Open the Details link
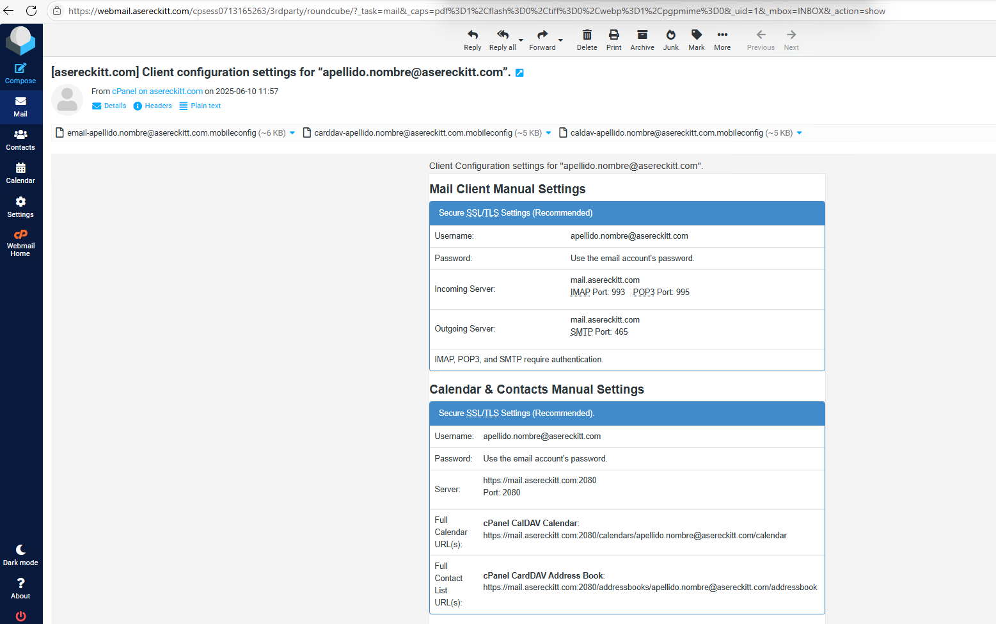Screen dimensions: 996x624 (x=109, y=106)
